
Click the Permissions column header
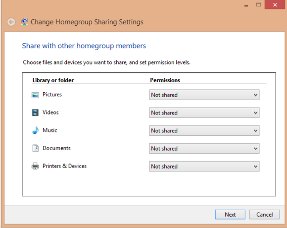pyautogui.click(x=165, y=80)
